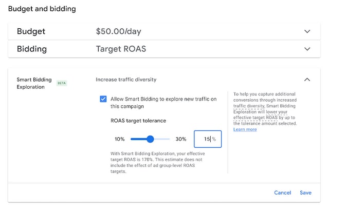
Task: Click the 'Smart Bidding Exploration' label
Action: 34,83
